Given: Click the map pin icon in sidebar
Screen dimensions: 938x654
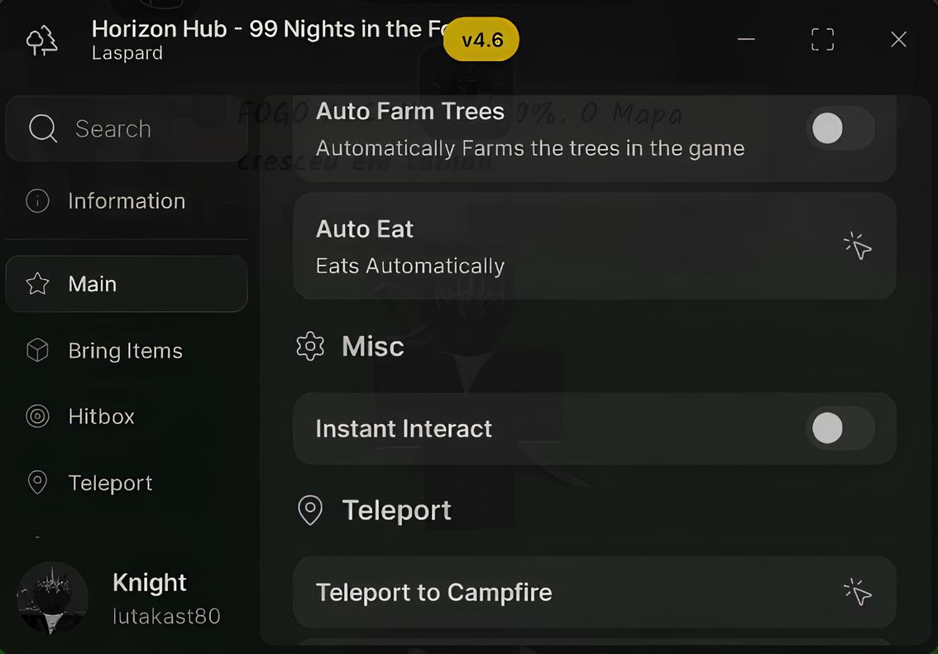Looking at the screenshot, I should pyautogui.click(x=37, y=483).
